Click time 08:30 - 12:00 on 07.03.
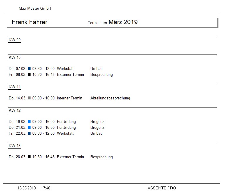229x195 pixels. pos(43,69)
